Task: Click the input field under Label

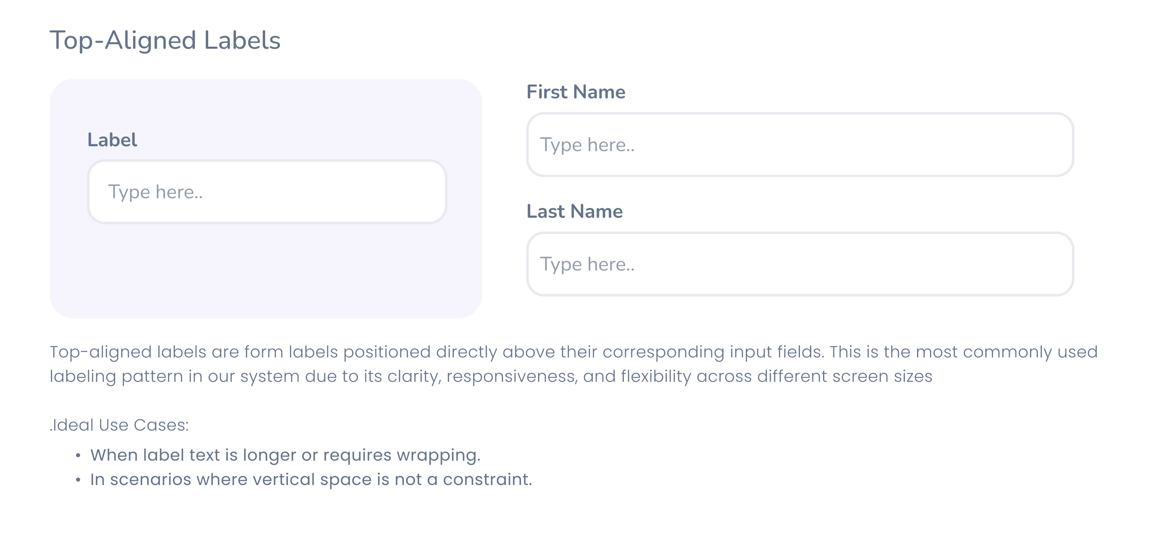Action: point(267,191)
